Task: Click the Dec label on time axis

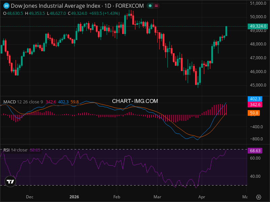Action: 30,197
